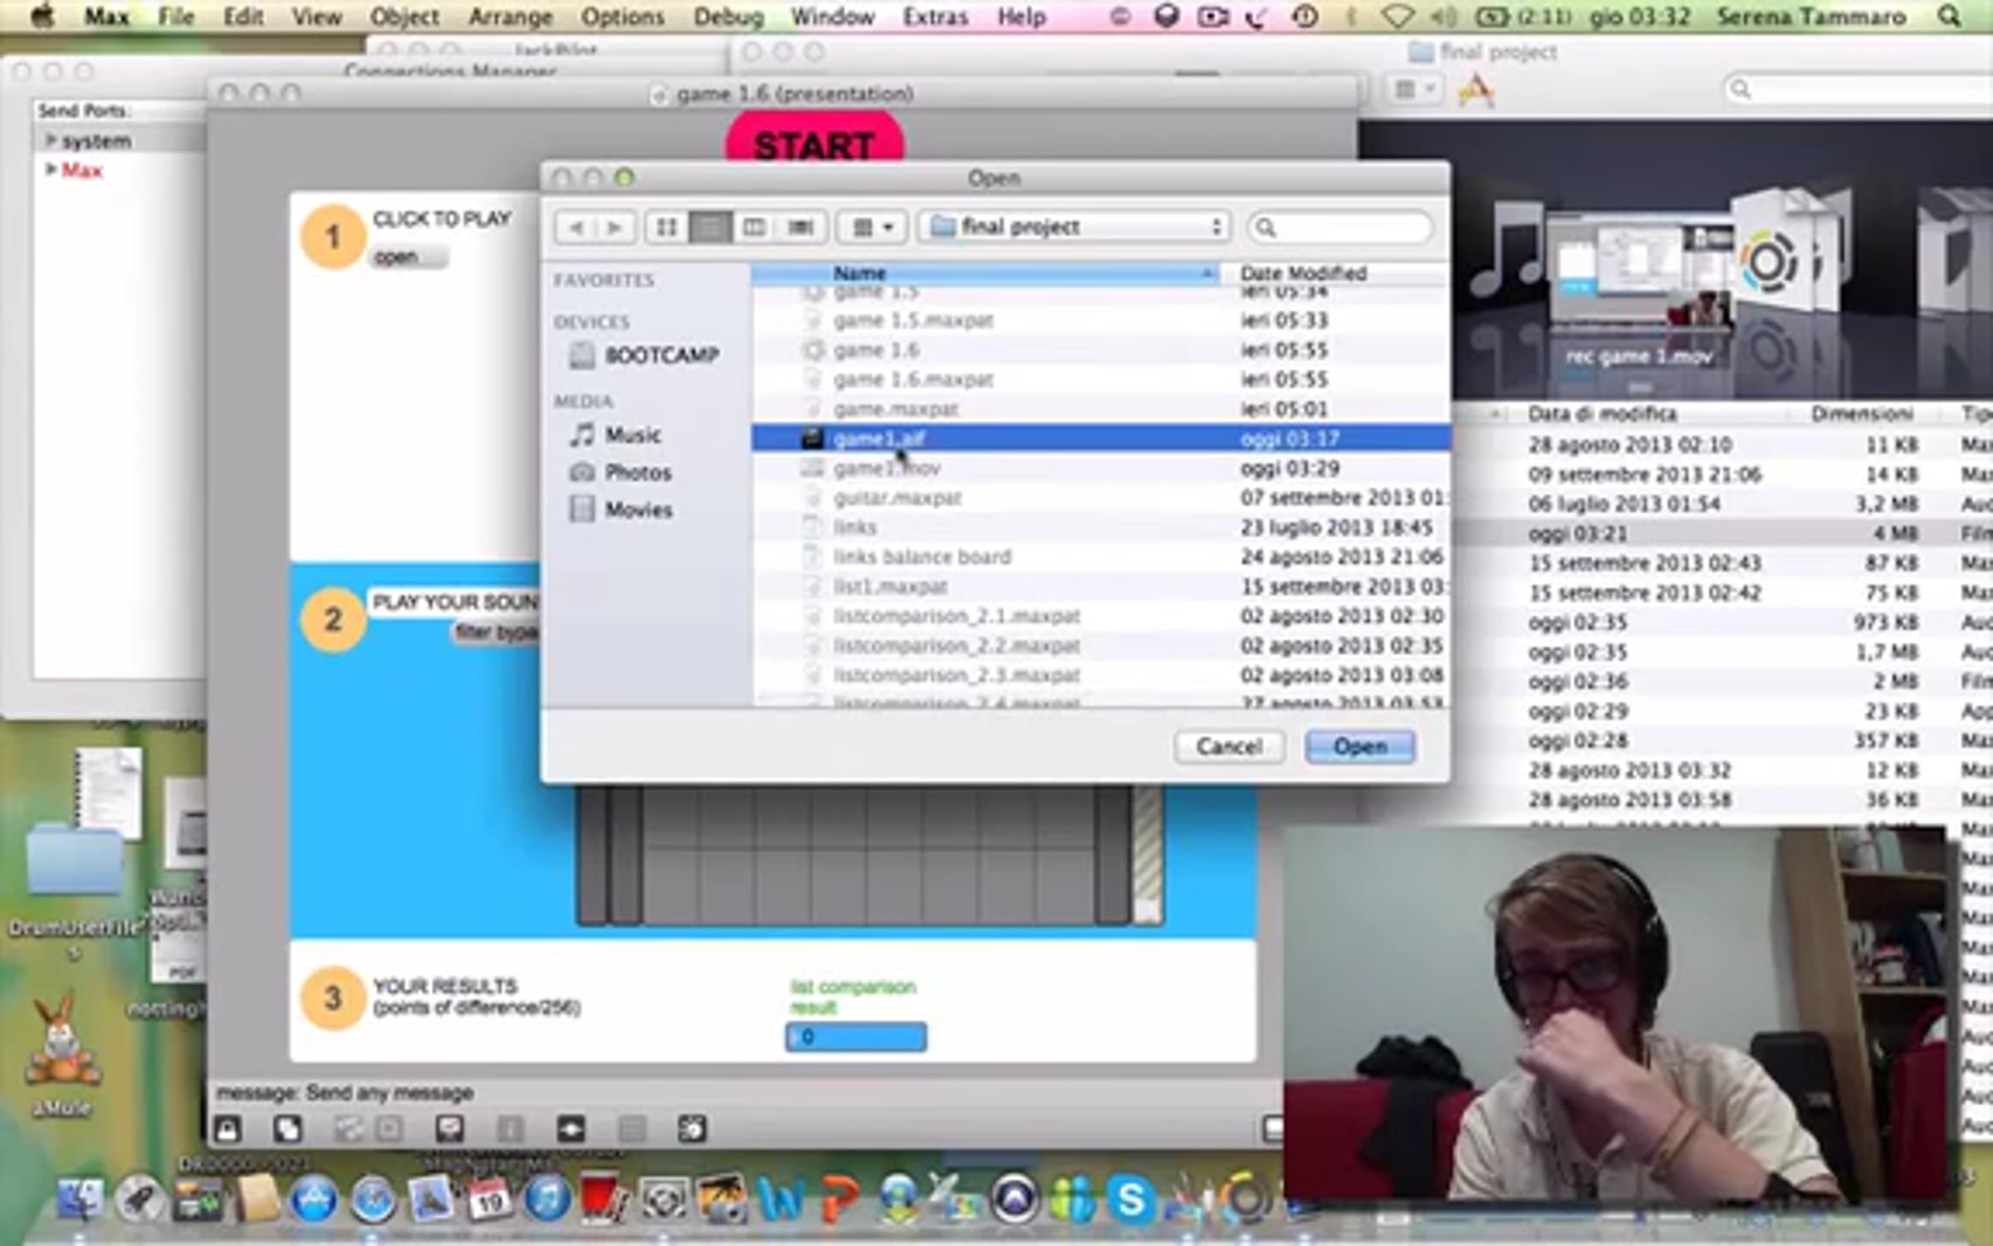This screenshot has width=1993, height=1246.
Task: Open the Extras menu
Action: (935, 17)
